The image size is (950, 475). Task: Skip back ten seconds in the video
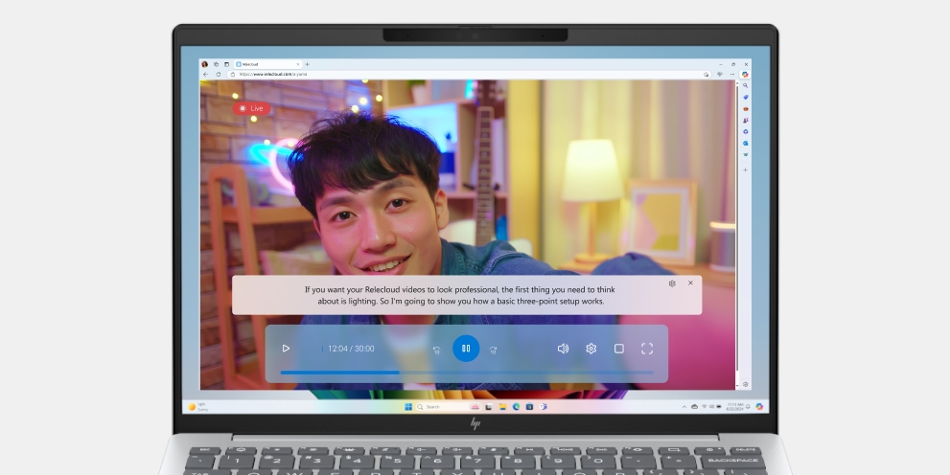436,350
